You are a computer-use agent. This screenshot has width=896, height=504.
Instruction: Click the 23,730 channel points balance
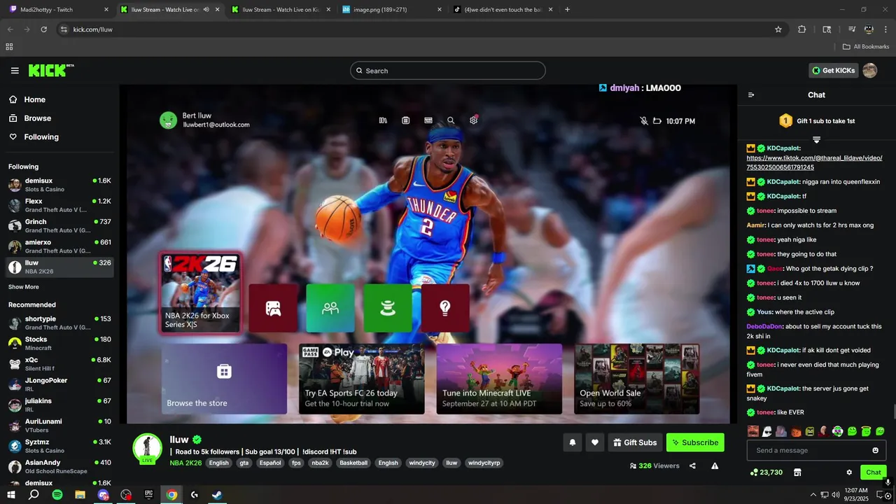(x=766, y=472)
